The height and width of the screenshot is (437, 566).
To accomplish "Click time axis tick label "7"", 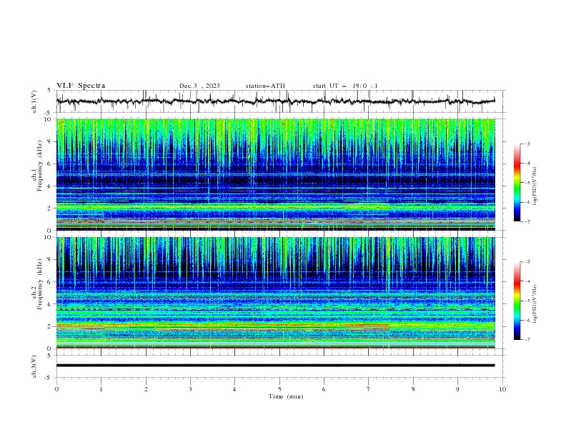I will 369,389.
